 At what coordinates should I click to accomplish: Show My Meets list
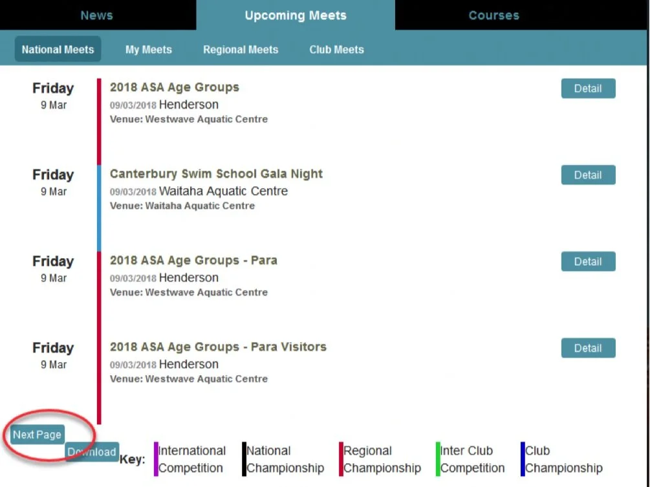click(148, 49)
